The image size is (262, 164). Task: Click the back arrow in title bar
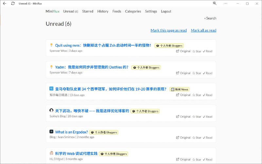point(5,3)
